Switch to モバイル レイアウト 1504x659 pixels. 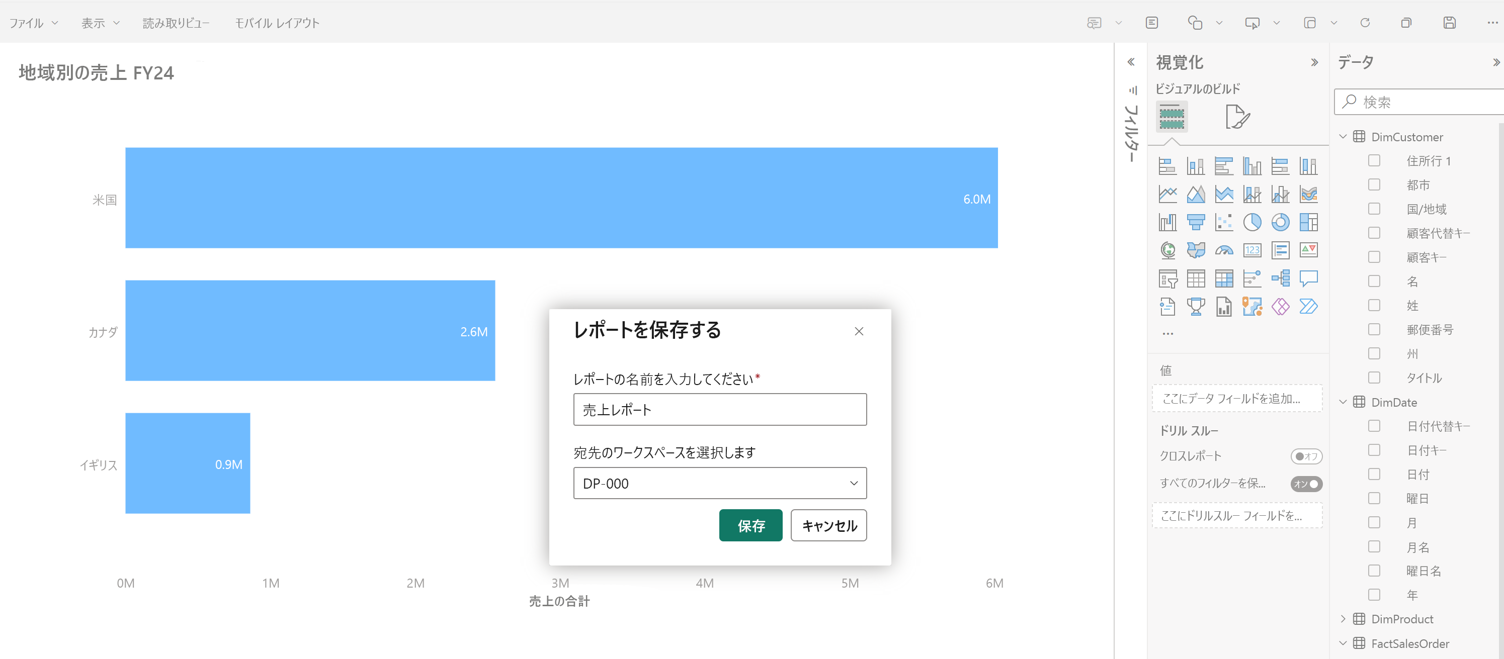pyautogui.click(x=276, y=23)
